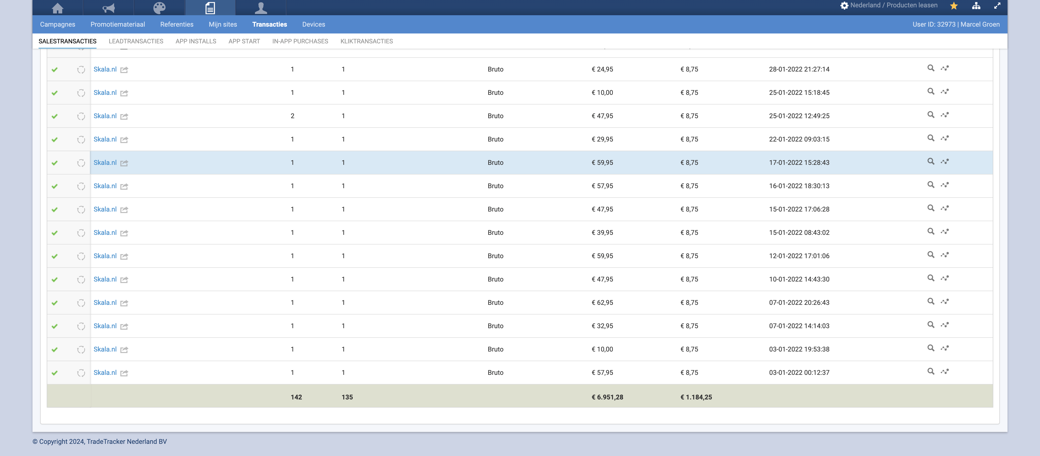Open the Transacties menu
Viewport: 1040px width, 456px height.
tap(270, 25)
